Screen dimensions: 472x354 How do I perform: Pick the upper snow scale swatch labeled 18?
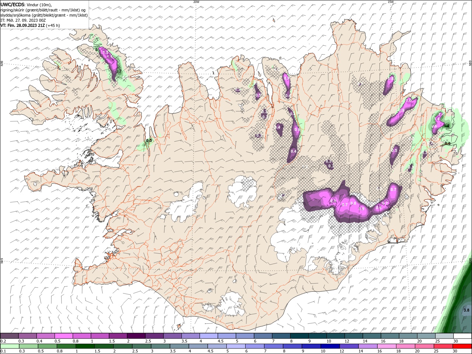408,336
